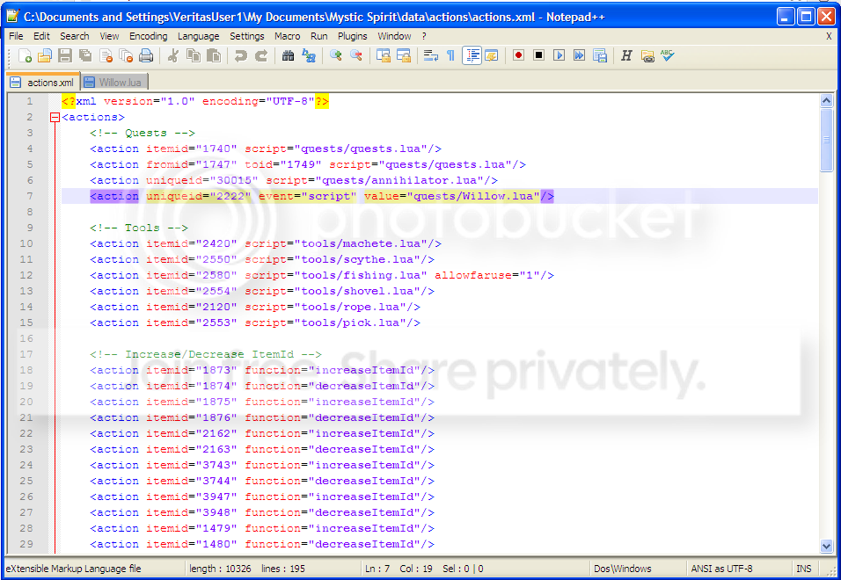The image size is (841, 580).
Task: Click the Save All icon
Action: tap(85, 55)
